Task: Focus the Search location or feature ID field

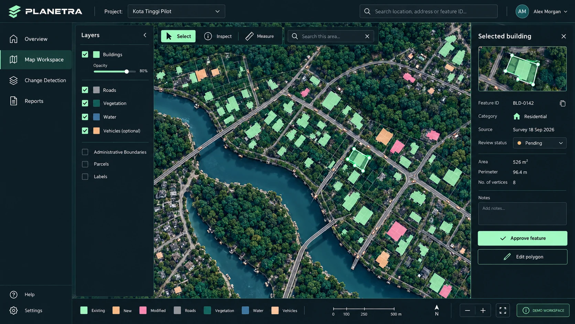Action: [428, 11]
